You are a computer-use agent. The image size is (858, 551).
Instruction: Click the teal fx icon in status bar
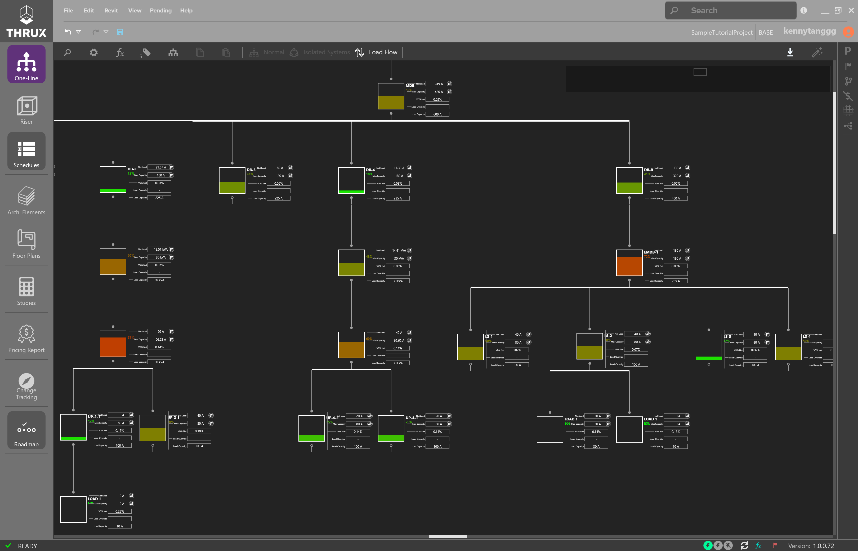tap(758, 546)
